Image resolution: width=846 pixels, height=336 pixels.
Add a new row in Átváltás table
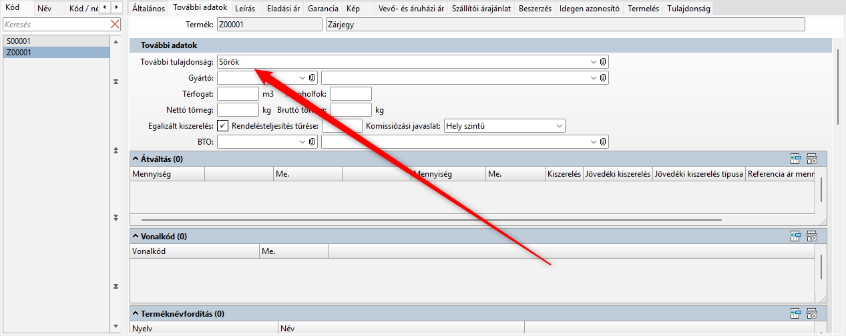[795, 159]
